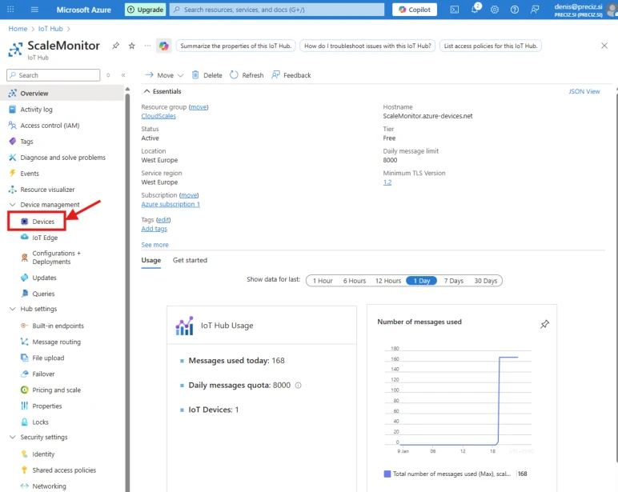The height and width of the screenshot is (492, 618).
Task: Collapse the Hub settings section
Action: [12, 309]
